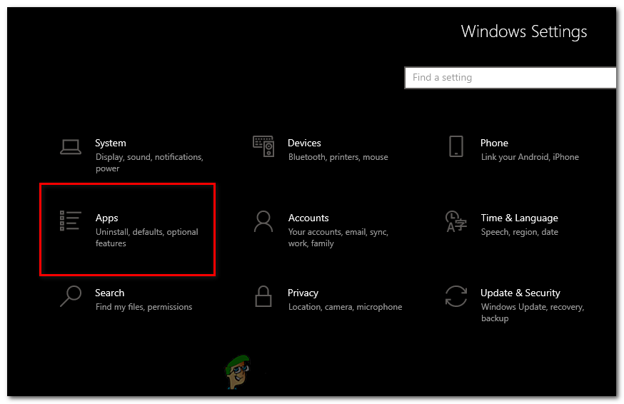
Task: Open Search settings title
Action: click(x=109, y=293)
